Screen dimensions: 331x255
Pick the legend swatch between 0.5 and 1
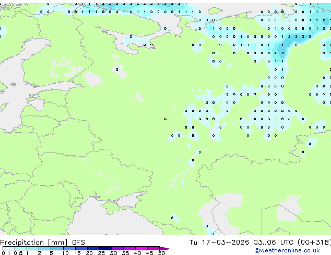click(21, 248)
